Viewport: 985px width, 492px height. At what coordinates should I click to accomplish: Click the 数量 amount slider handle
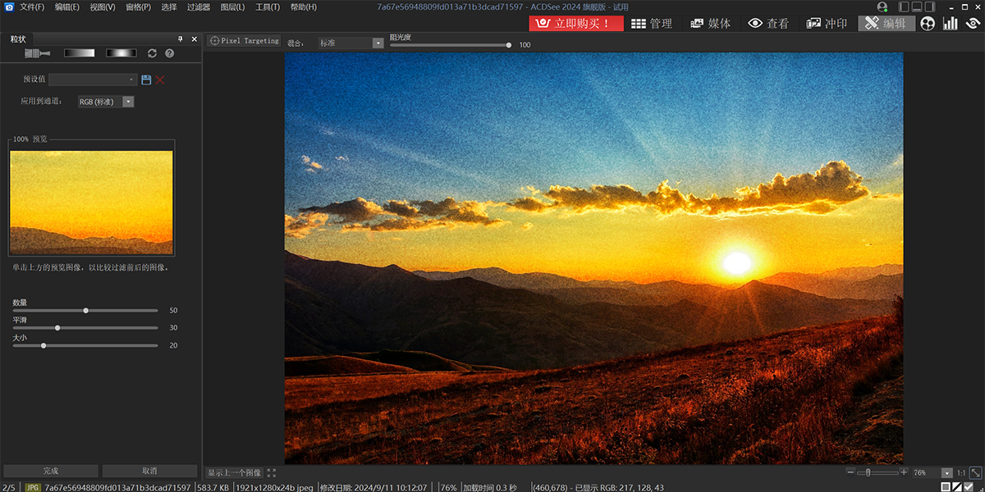point(86,311)
